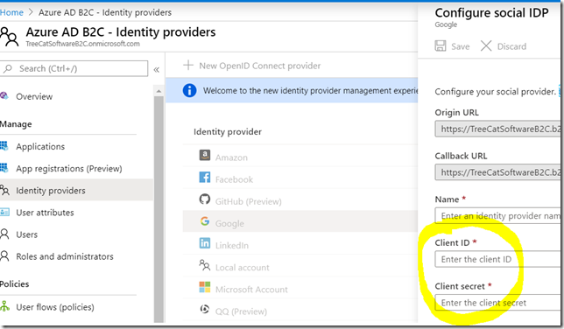The width and height of the screenshot is (564, 329).
Task: Click the Azure AD B2C users header icon
Action: point(9,37)
